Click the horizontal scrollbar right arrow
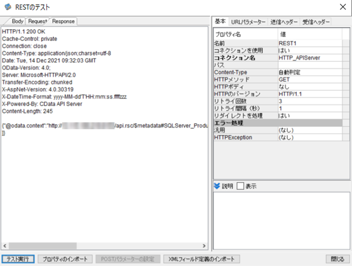 204,246
